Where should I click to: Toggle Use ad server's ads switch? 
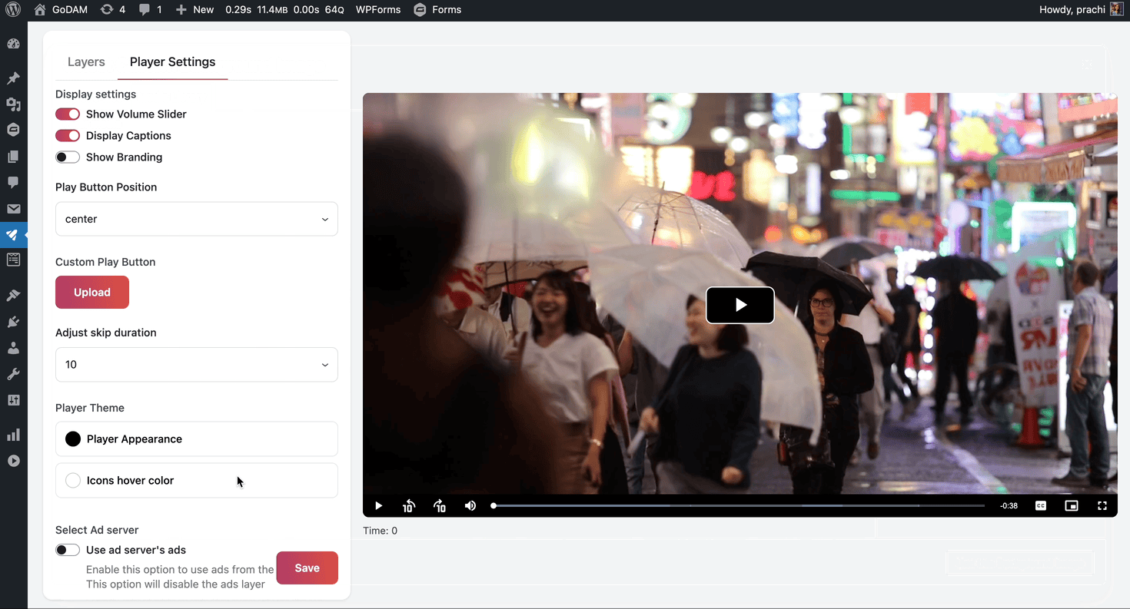[x=68, y=550]
